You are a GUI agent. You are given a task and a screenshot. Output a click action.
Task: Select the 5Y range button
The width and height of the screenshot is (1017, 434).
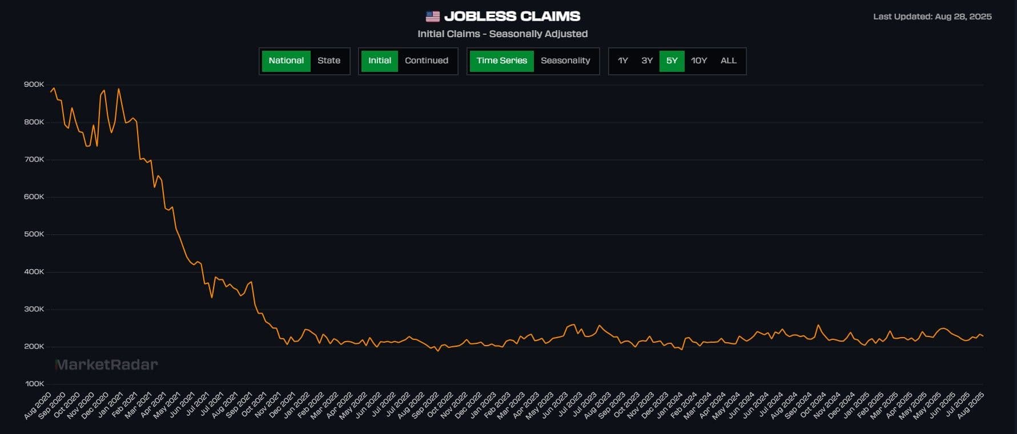[x=672, y=61]
